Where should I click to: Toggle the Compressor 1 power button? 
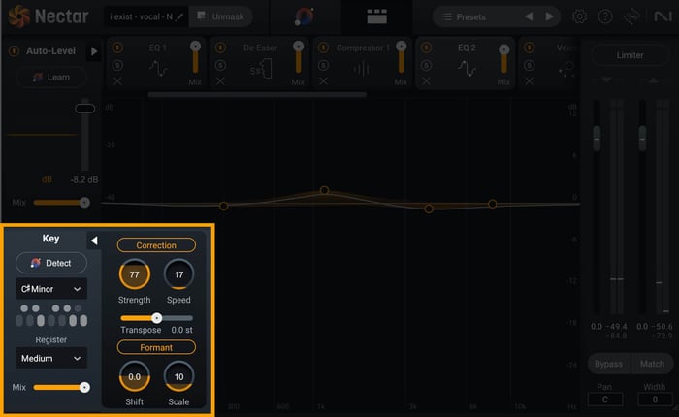[x=323, y=48]
